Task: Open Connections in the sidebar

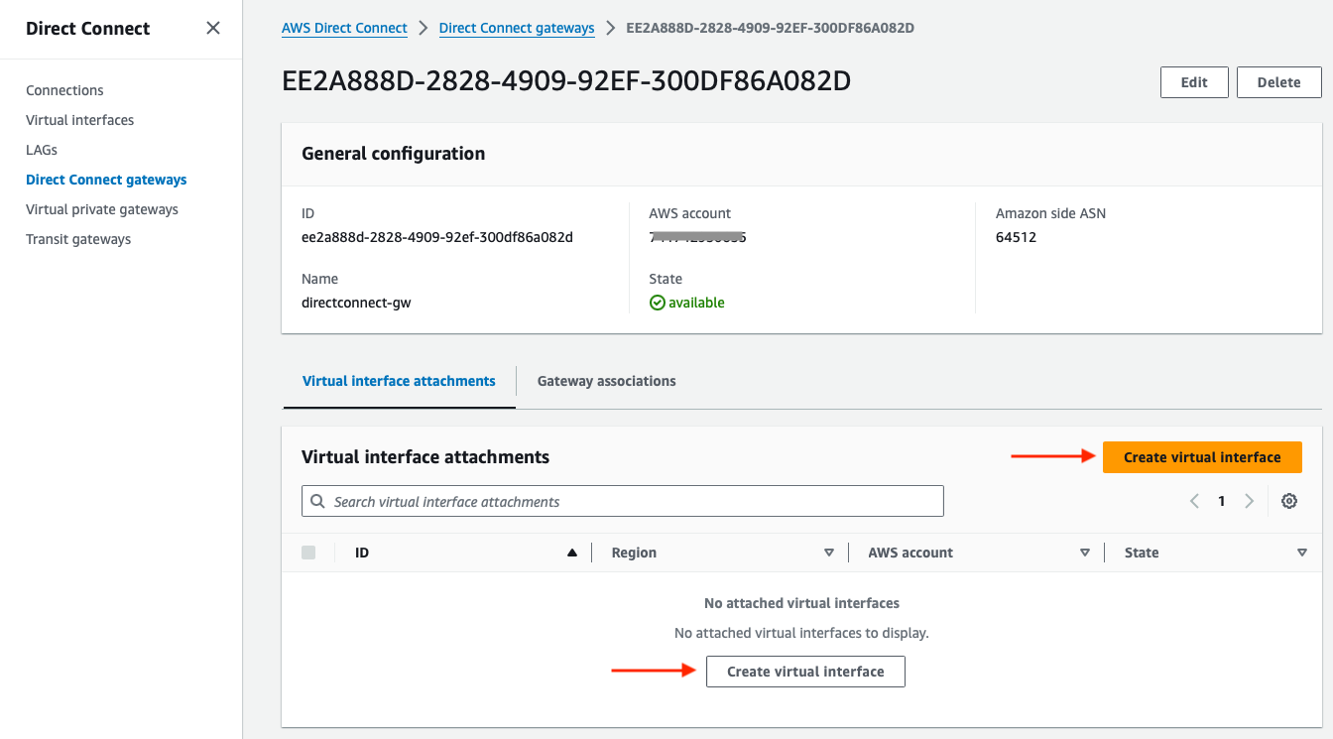Action: tap(64, 90)
